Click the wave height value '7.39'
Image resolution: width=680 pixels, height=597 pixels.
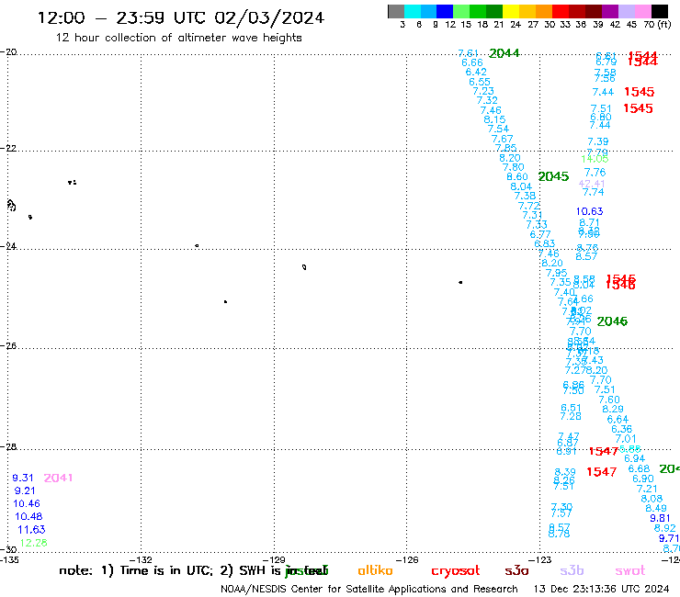[x=598, y=141]
